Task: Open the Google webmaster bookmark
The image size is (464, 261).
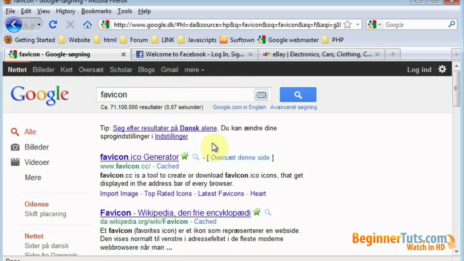Action: coord(293,40)
